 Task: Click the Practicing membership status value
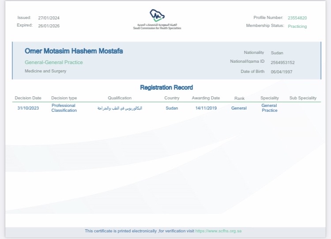click(x=297, y=27)
